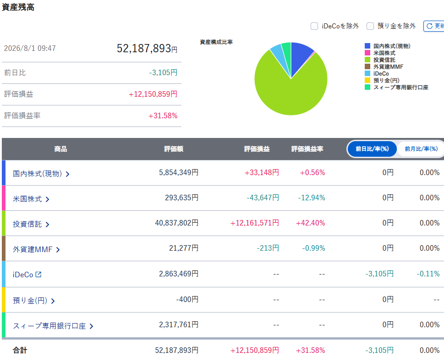Check the iDeCoを除外 checkbox
The height and width of the screenshot is (357, 444).
[x=314, y=26]
